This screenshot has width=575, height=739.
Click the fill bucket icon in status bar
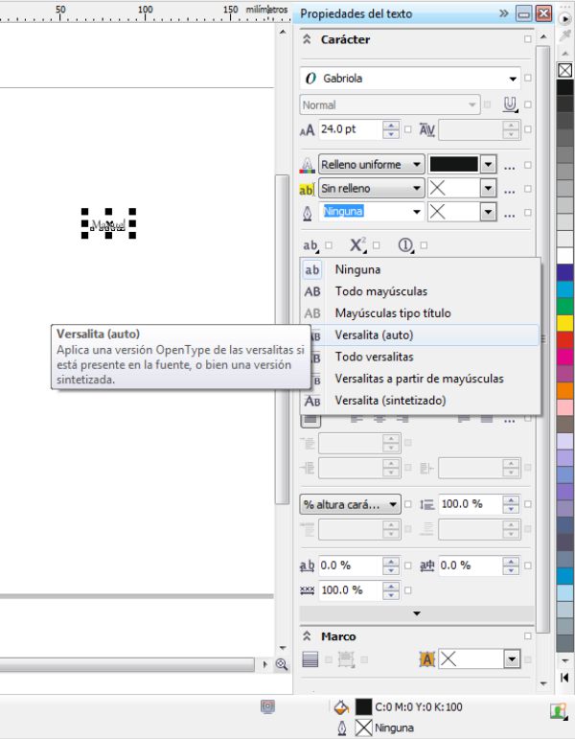coord(341,706)
